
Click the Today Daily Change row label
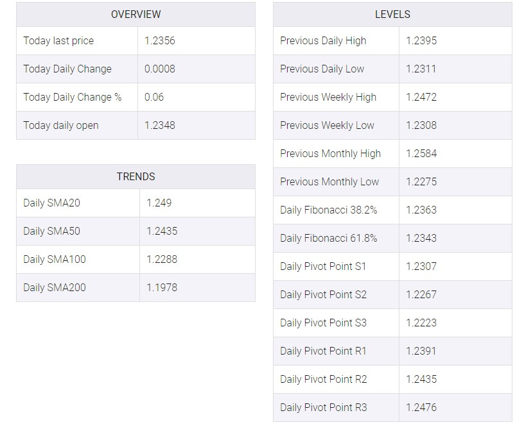point(67,69)
